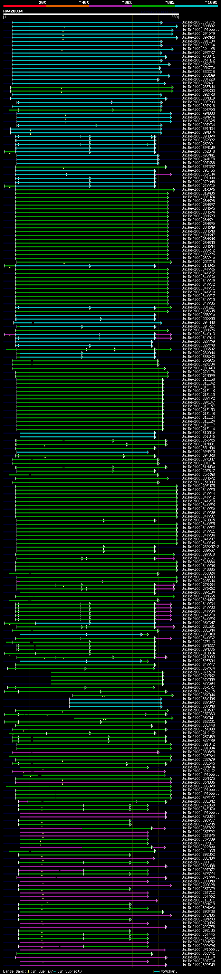Viewport: 221px width, 974px height.
Task: Open hit UniRef100_B9RNR3
Action: tap(198, 38)
